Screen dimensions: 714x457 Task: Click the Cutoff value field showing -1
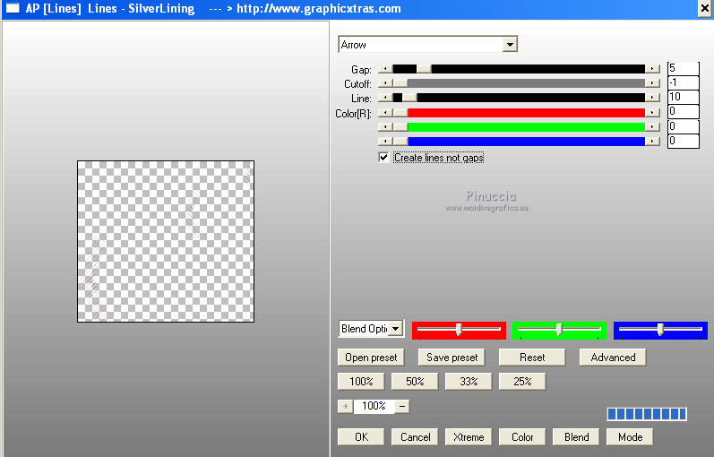pyautogui.click(x=683, y=83)
